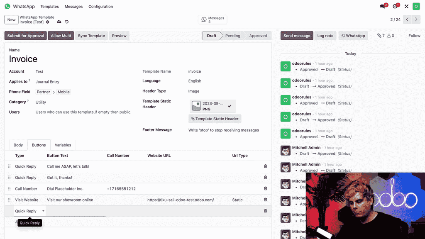The height and width of the screenshot is (239, 425).
Task: Open the Quick Reply type dropdown
Action: 29,211
